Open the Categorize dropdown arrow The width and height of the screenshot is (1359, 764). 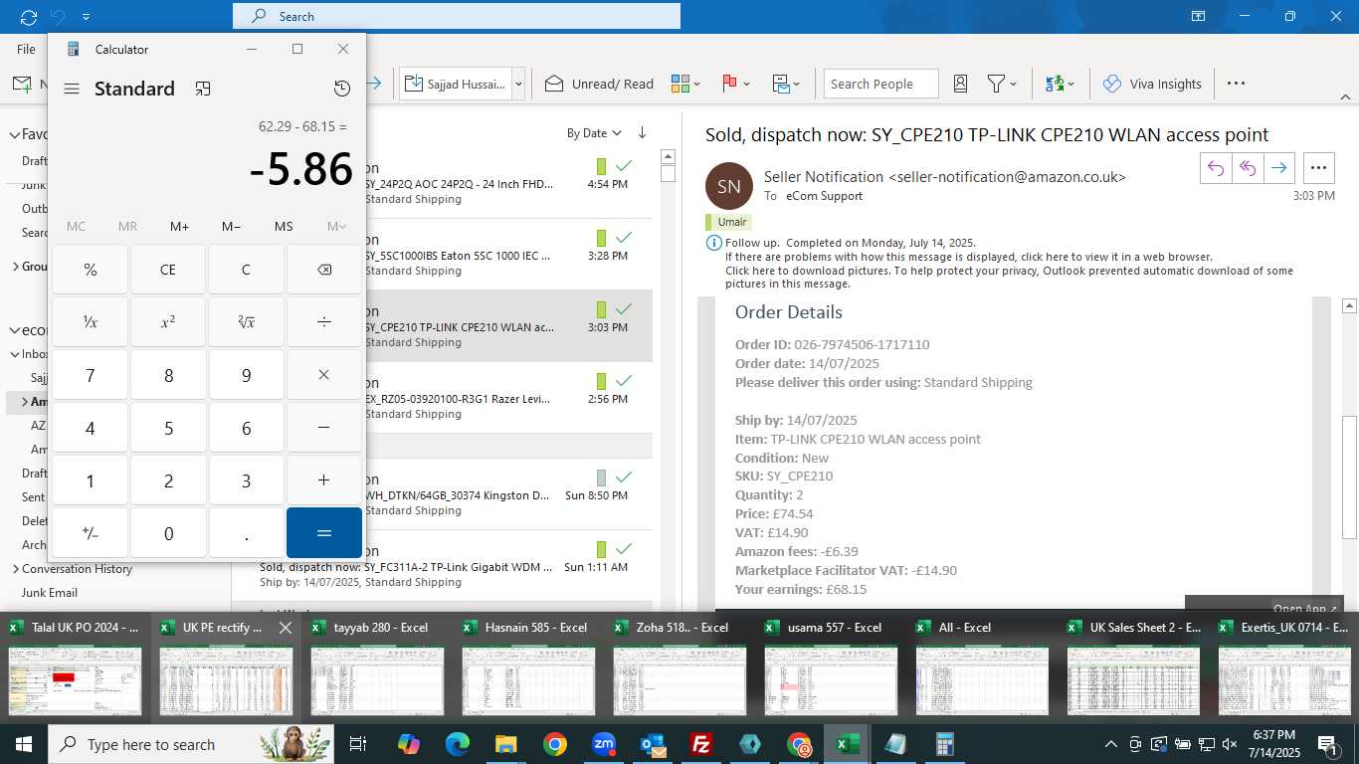pyautogui.click(x=697, y=85)
